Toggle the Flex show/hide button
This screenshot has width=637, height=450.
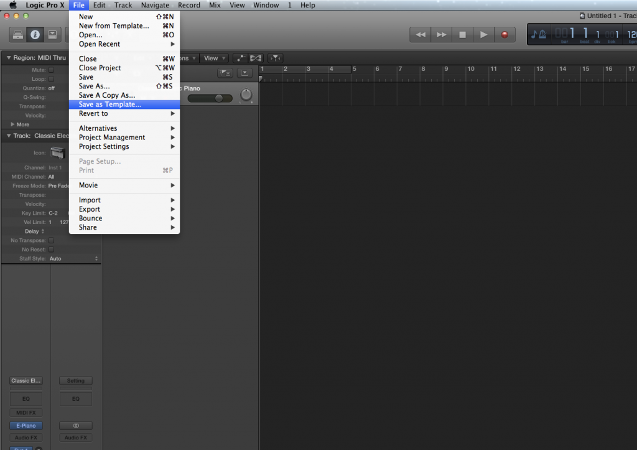point(256,58)
